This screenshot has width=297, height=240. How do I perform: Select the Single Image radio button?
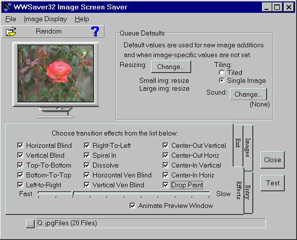222,80
